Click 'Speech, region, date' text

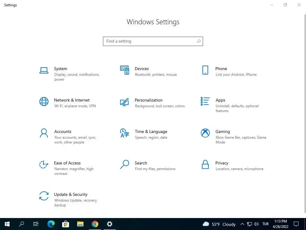click(x=151, y=137)
